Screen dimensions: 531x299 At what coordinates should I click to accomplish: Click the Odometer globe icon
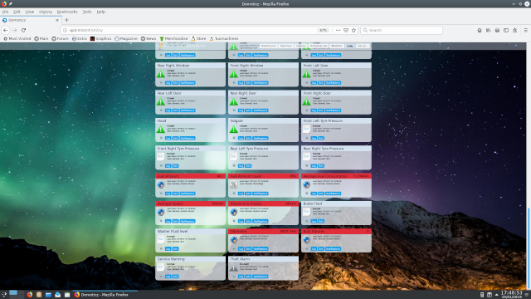click(x=234, y=240)
